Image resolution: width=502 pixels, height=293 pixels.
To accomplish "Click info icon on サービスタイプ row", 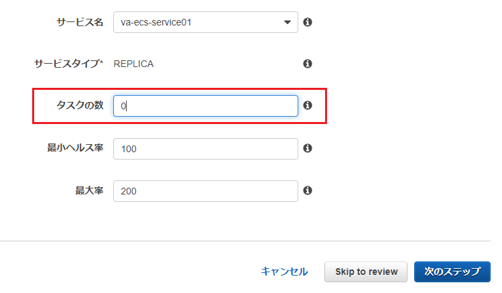I will click(x=308, y=64).
